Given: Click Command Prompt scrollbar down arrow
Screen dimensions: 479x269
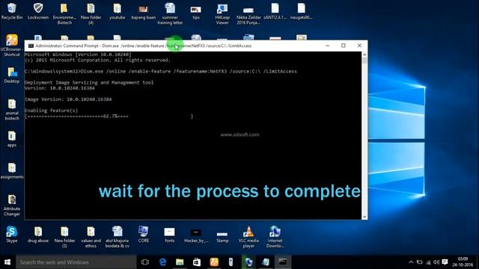Looking at the screenshot, I should (x=364, y=217).
